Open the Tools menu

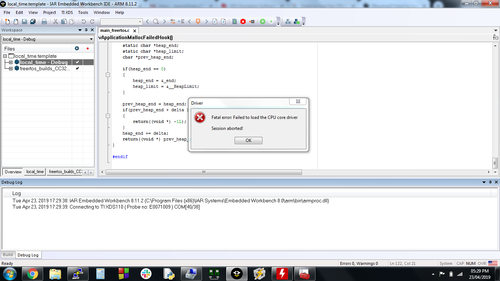click(x=83, y=12)
